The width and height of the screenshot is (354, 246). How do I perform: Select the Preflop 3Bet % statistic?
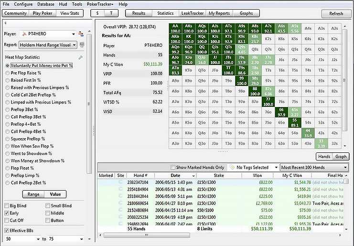8,110
